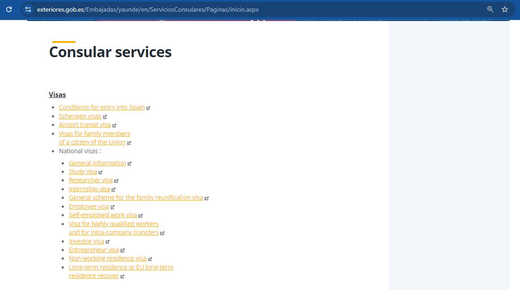Click the browser reload page icon
This screenshot has width=520, height=290.
9,9
